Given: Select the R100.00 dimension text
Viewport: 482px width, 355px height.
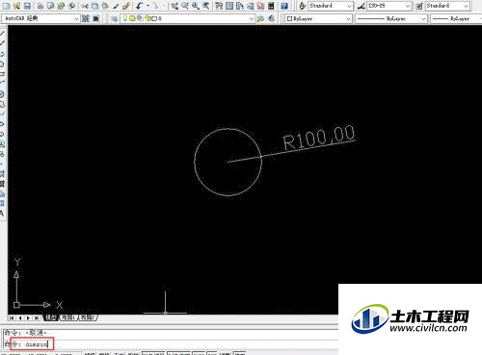Looking at the screenshot, I should (319, 138).
